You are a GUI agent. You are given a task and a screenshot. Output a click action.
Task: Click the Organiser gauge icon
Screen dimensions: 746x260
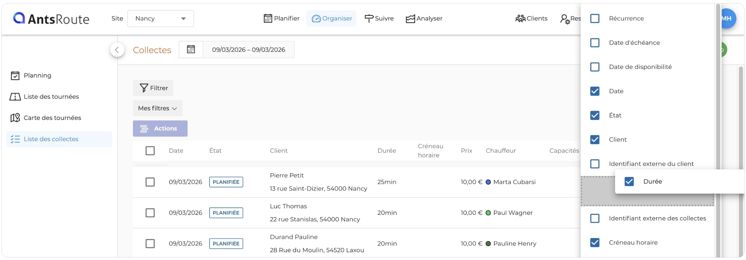click(316, 19)
